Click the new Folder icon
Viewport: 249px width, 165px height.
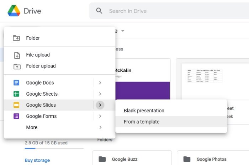point(16,38)
